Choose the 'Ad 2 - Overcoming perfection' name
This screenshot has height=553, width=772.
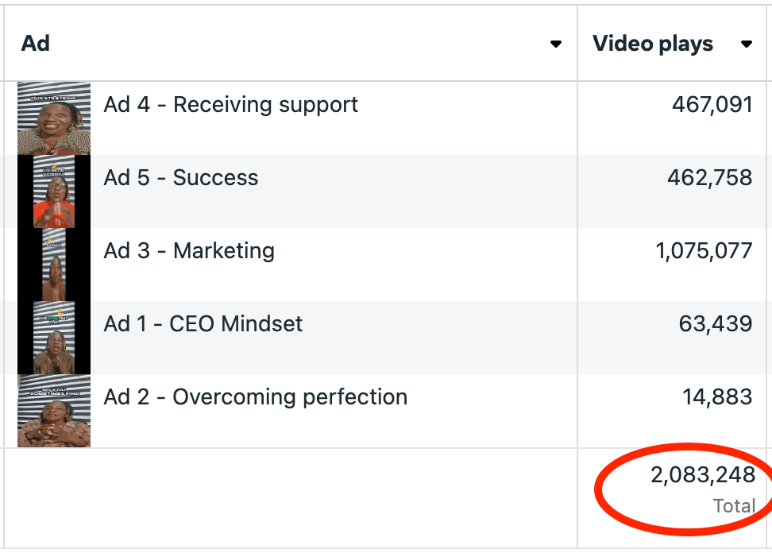tap(255, 397)
